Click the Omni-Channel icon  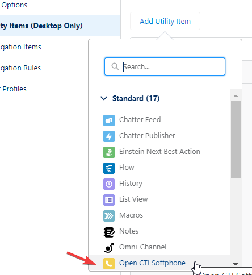[x=109, y=248]
